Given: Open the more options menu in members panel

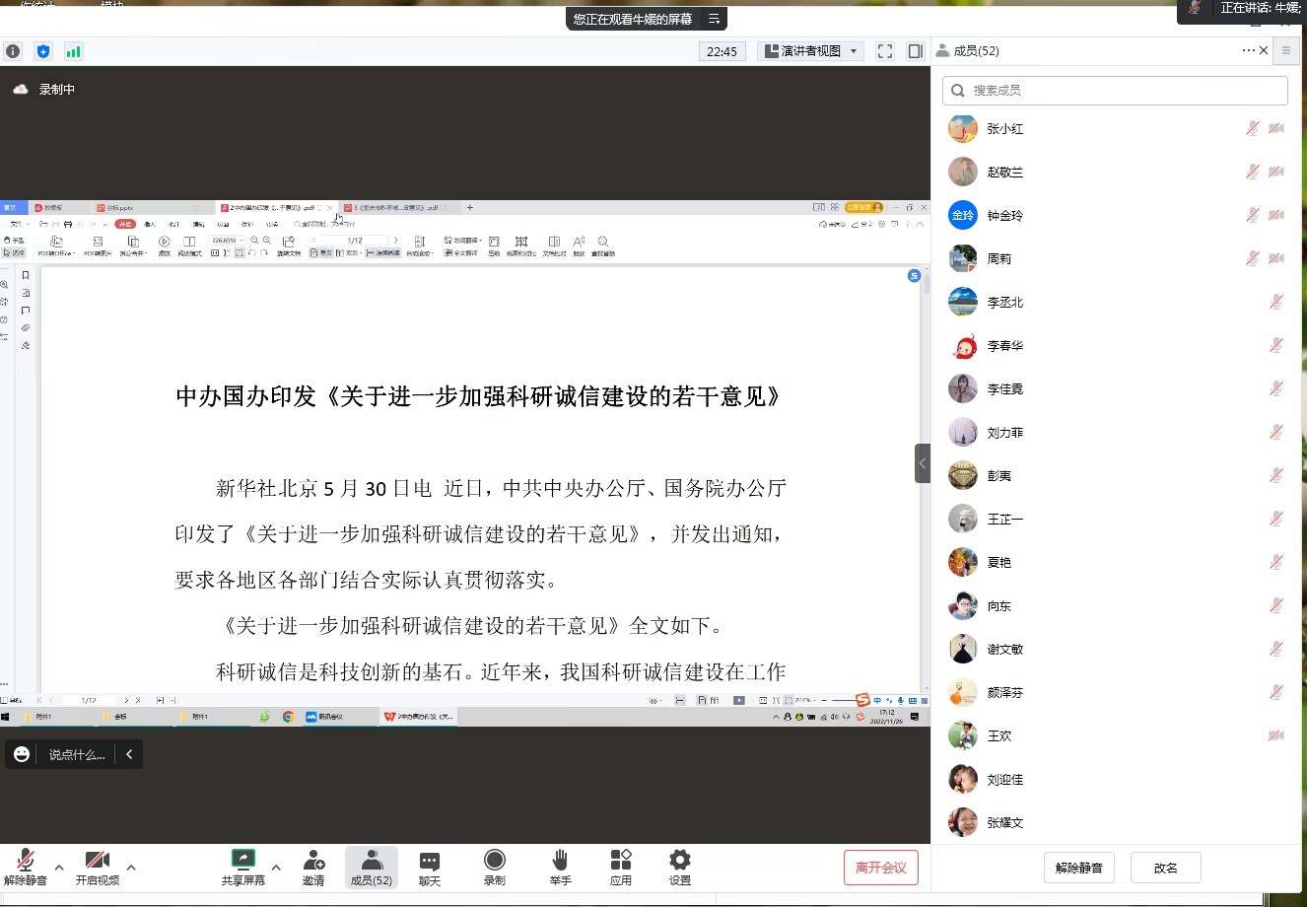Looking at the screenshot, I should 1248,50.
